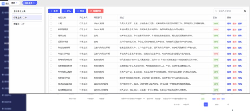Tick the checkbox next to 行政主任
This screenshot has height=111, width=250.
[x=51, y=36]
